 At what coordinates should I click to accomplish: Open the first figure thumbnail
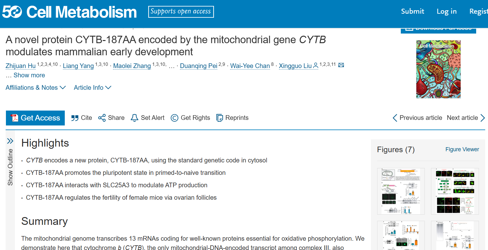pyautogui.click(x=401, y=191)
